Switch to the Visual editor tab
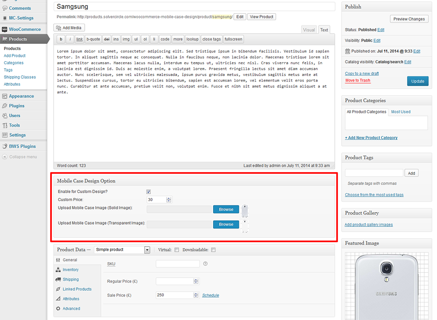Screen dimensions: 437x320 click(309, 30)
